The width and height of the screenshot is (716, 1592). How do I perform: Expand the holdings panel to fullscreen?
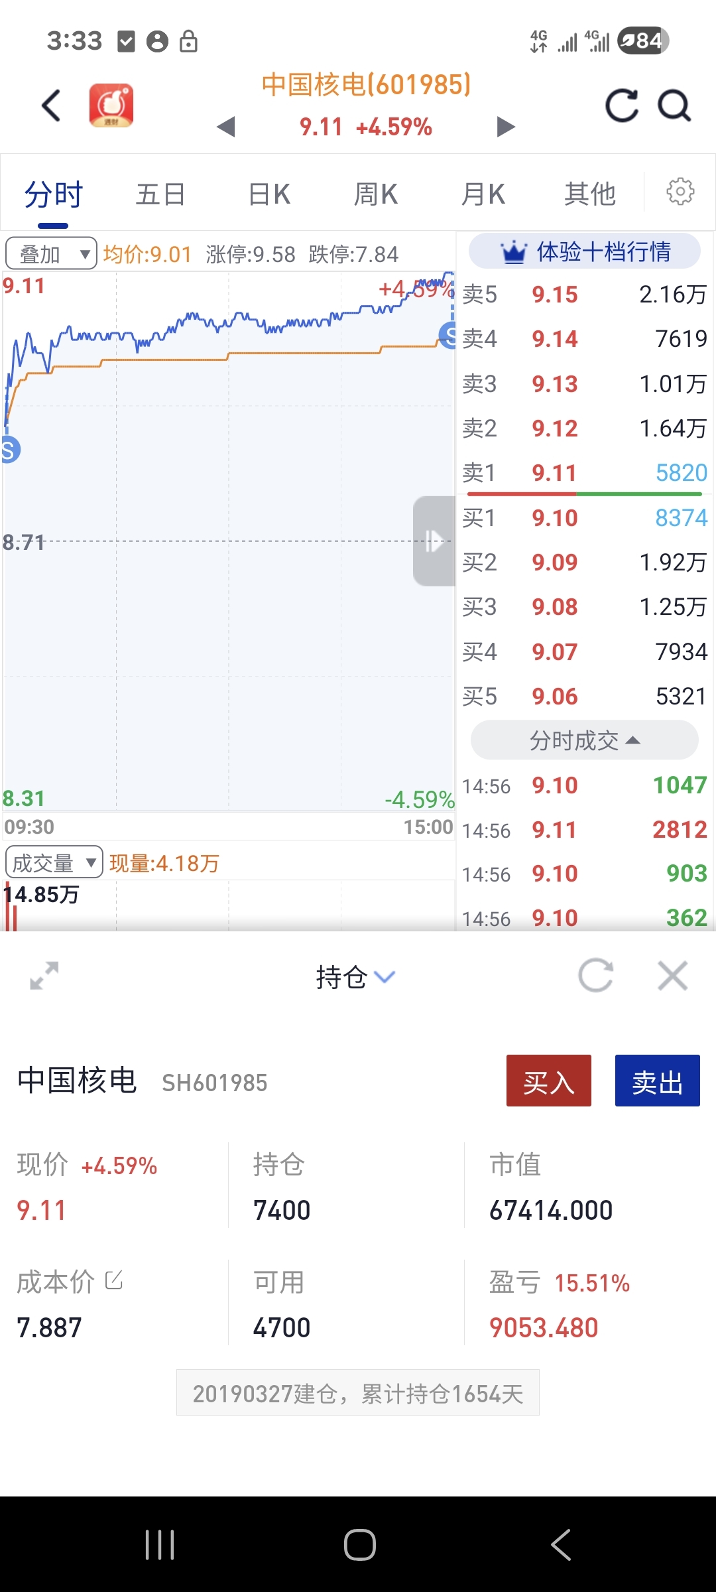pyautogui.click(x=44, y=976)
